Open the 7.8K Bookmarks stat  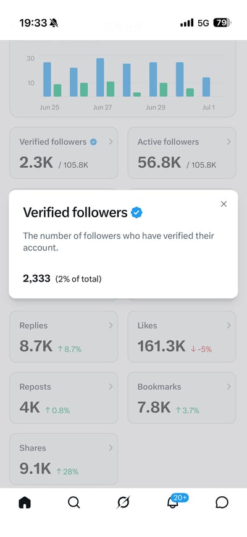tap(154, 408)
